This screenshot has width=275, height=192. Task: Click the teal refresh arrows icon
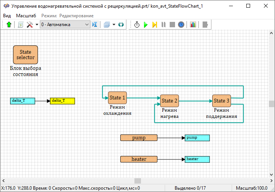[121, 25]
